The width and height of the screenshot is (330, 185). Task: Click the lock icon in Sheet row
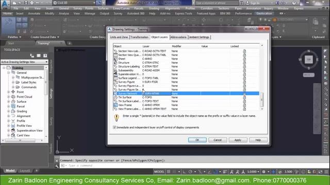point(244,59)
